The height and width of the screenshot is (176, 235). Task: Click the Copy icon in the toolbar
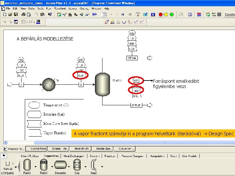point(37,14)
